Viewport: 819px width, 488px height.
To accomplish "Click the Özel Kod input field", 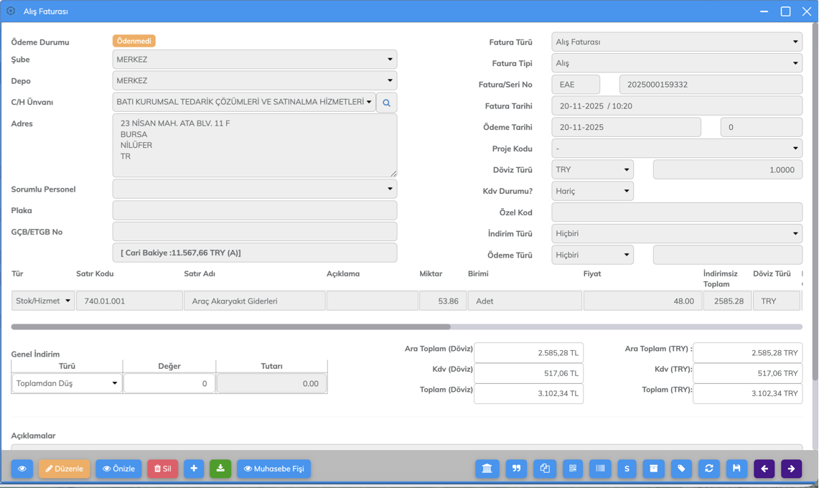I will pos(677,212).
